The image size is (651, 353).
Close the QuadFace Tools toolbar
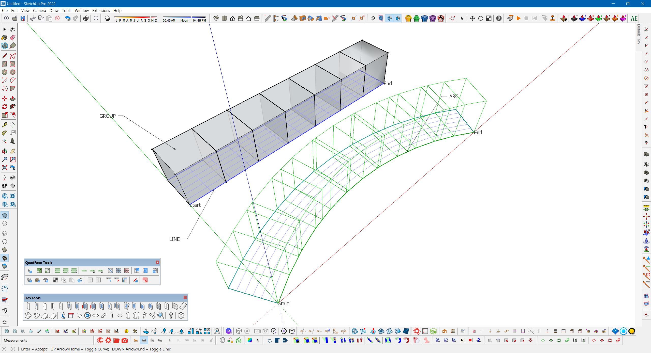pyautogui.click(x=157, y=262)
